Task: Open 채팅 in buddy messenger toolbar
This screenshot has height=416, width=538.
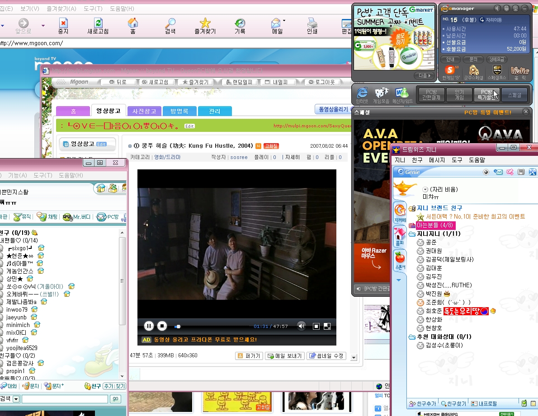Action: click(x=47, y=216)
